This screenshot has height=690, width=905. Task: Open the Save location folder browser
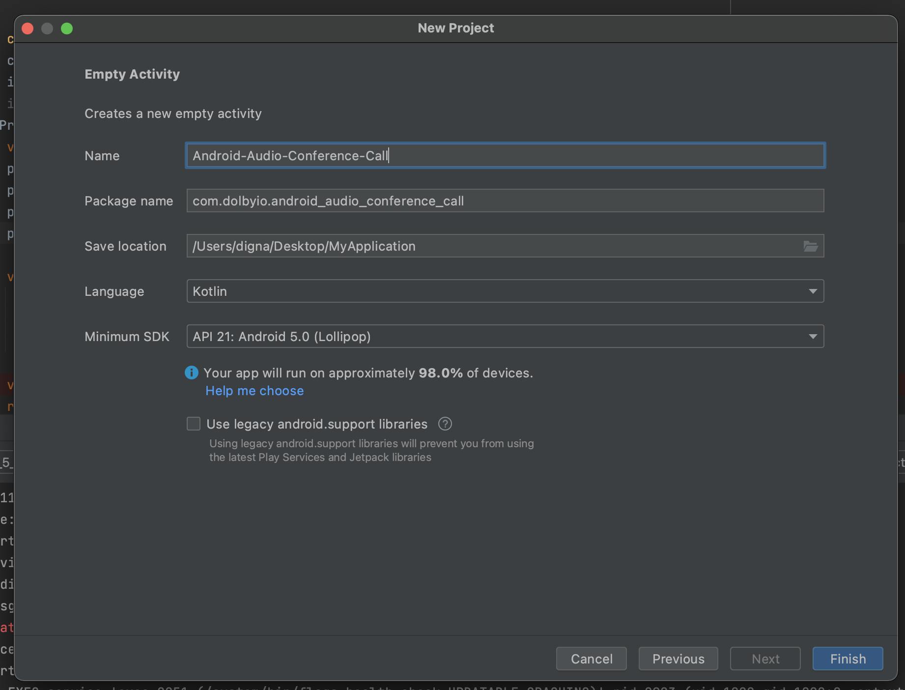tap(811, 246)
